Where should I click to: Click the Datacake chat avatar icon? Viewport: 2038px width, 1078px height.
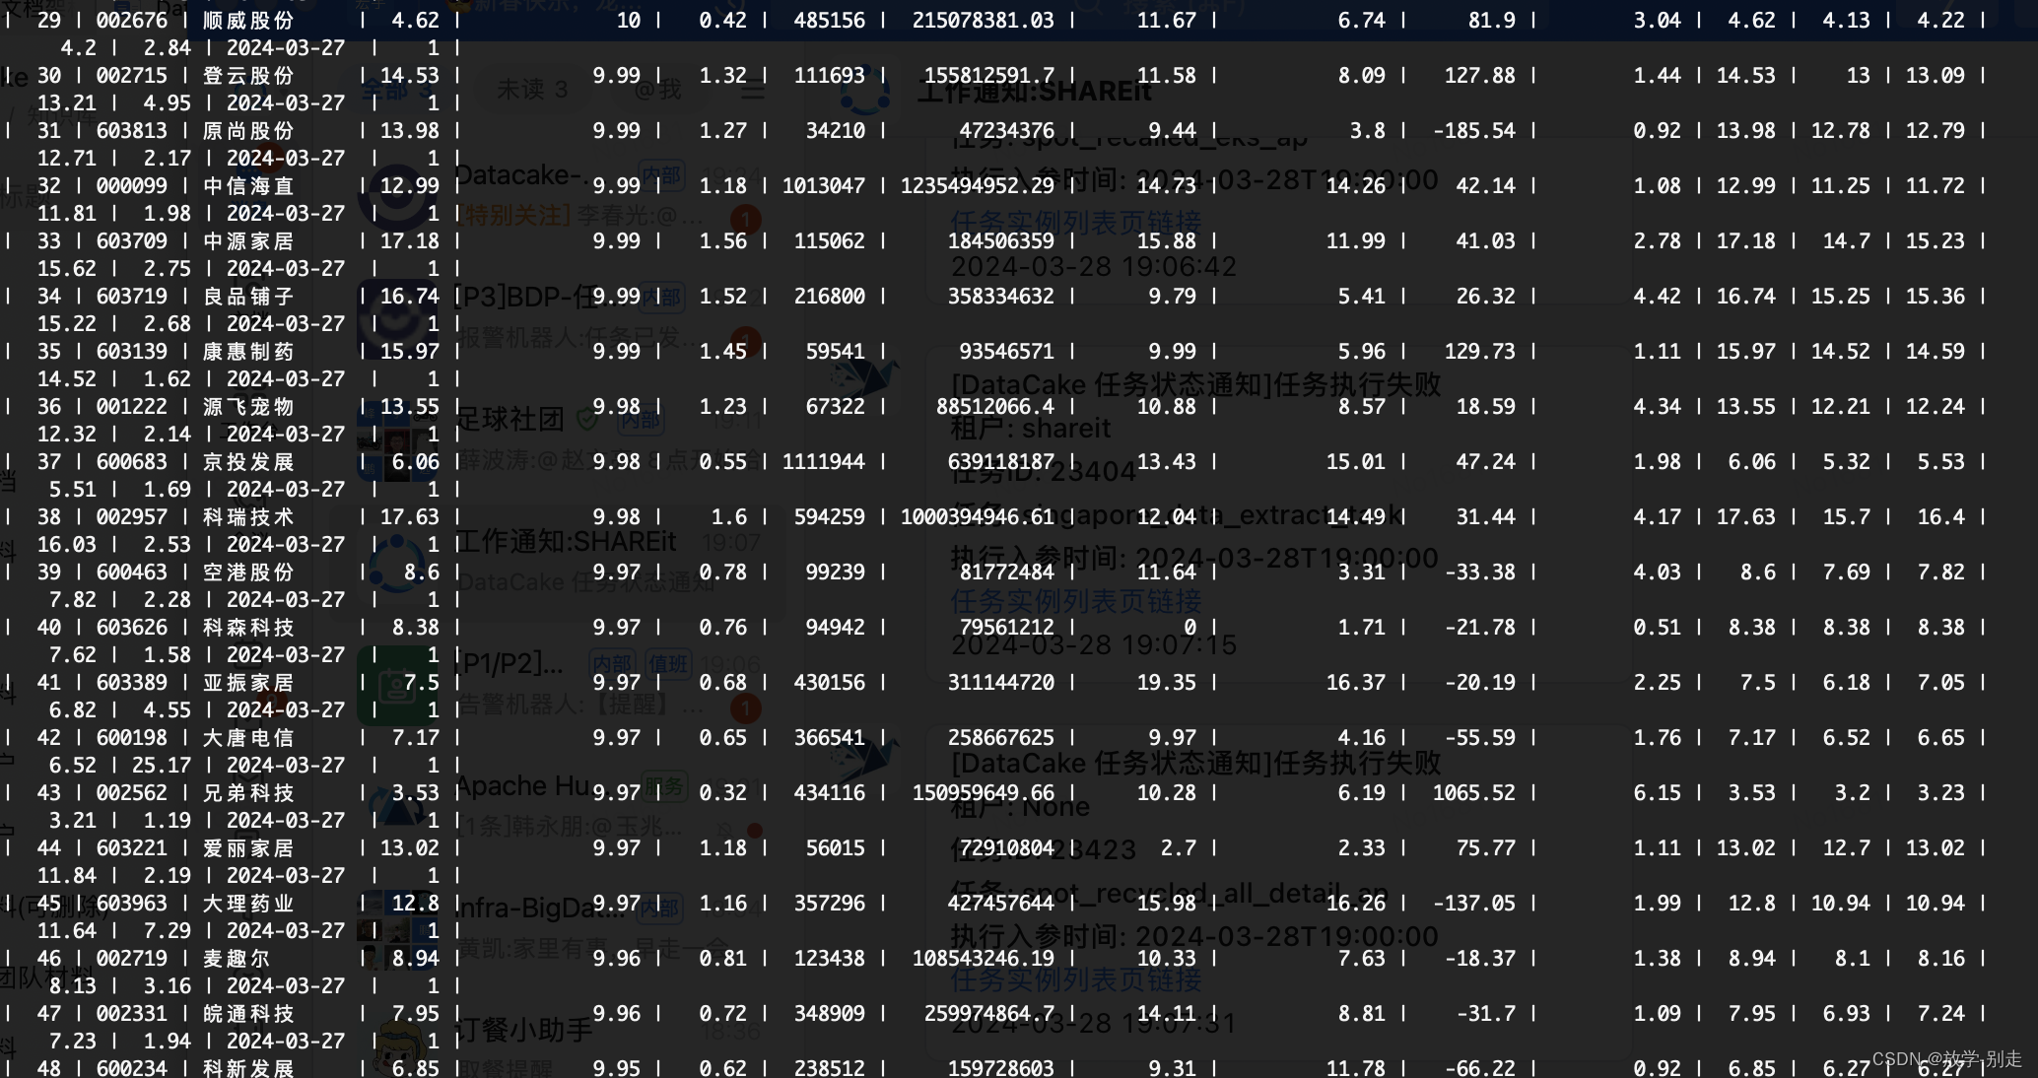click(397, 195)
